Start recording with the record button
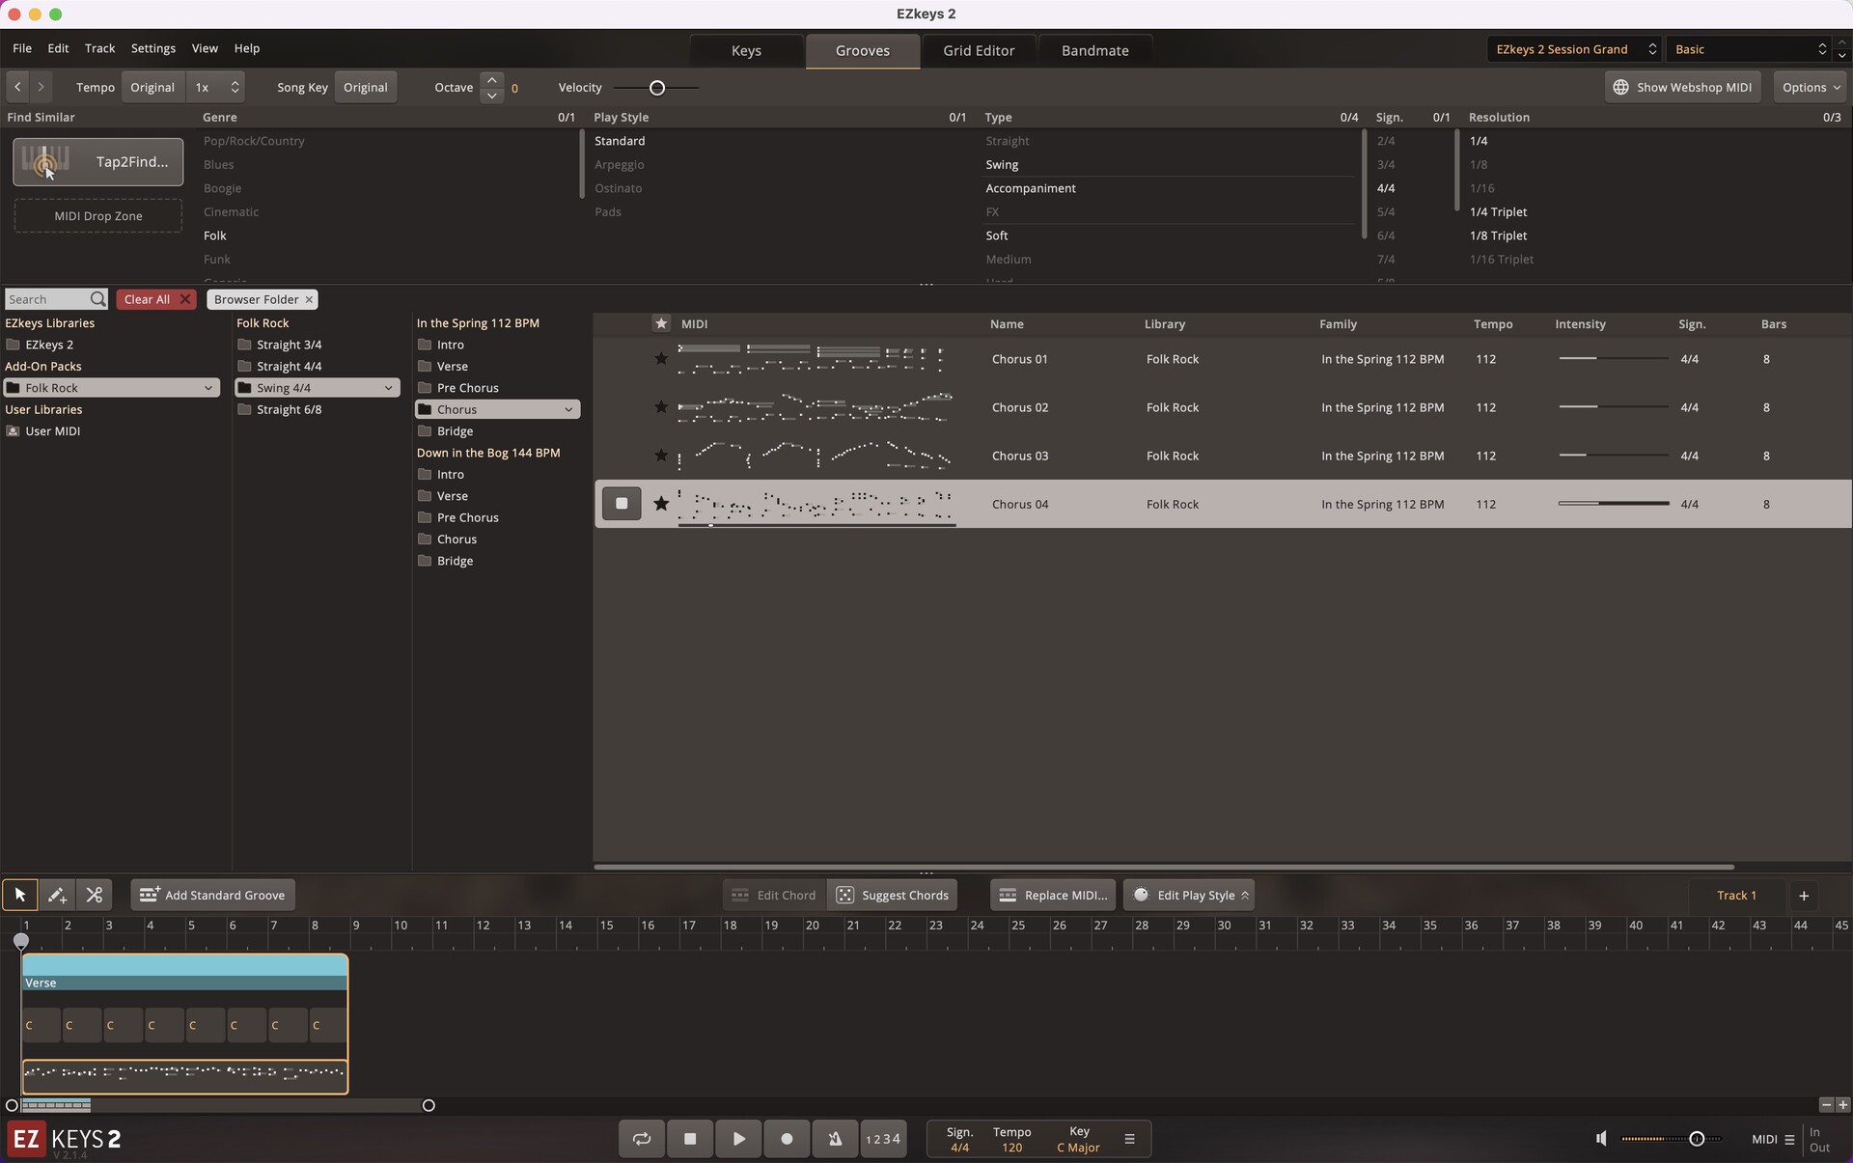1853x1163 pixels. [x=787, y=1139]
